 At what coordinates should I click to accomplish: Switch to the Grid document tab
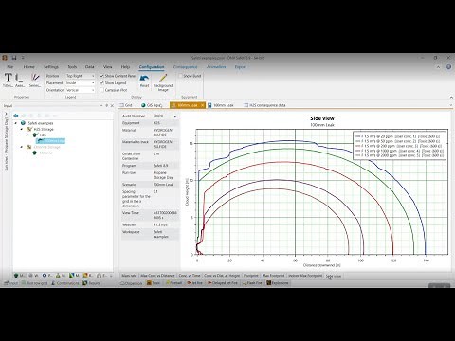click(x=126, y=105)
